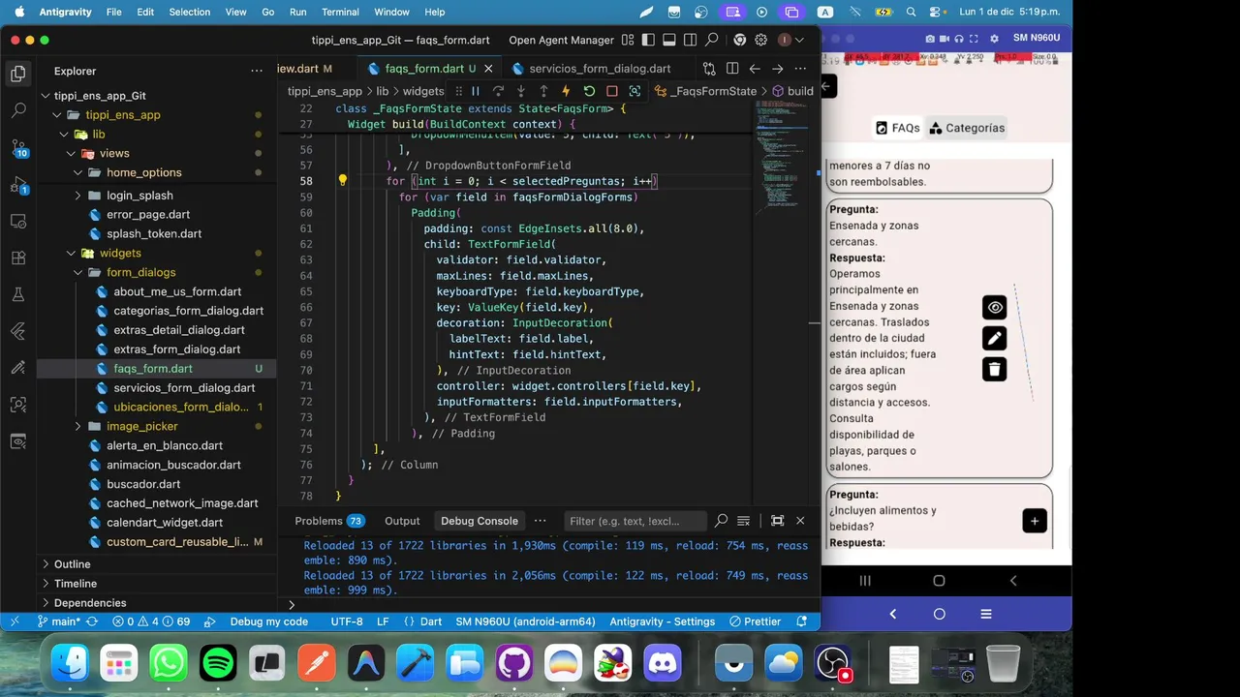Toggle secondary side bar visibility
The width and height of the screenshot is (1240, 697).
(690, 40)
